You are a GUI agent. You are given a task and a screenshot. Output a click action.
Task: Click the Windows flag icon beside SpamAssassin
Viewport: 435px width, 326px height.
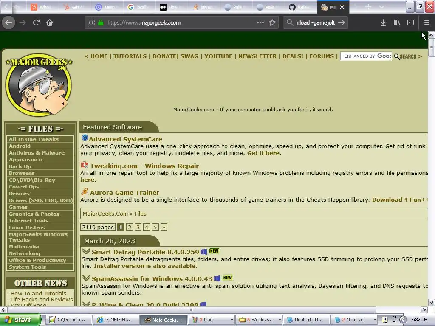[217, 278]
